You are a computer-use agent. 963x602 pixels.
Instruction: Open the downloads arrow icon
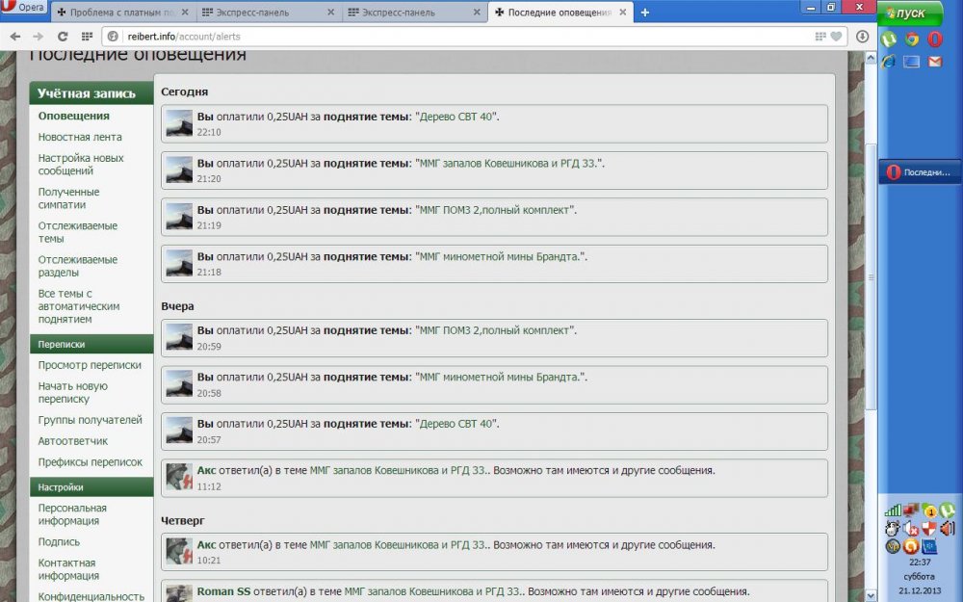point(862,37)
